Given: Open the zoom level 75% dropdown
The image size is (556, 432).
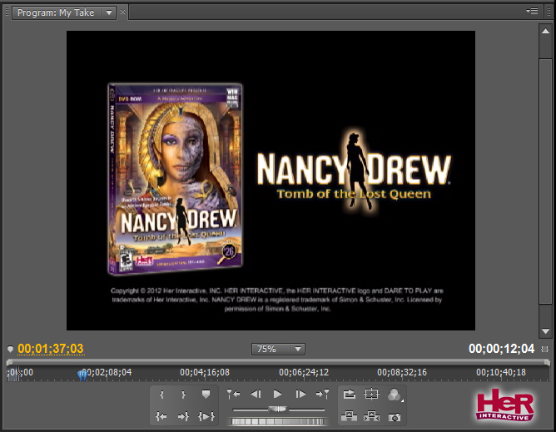Looking at the screenshot, I should (278, 350).
